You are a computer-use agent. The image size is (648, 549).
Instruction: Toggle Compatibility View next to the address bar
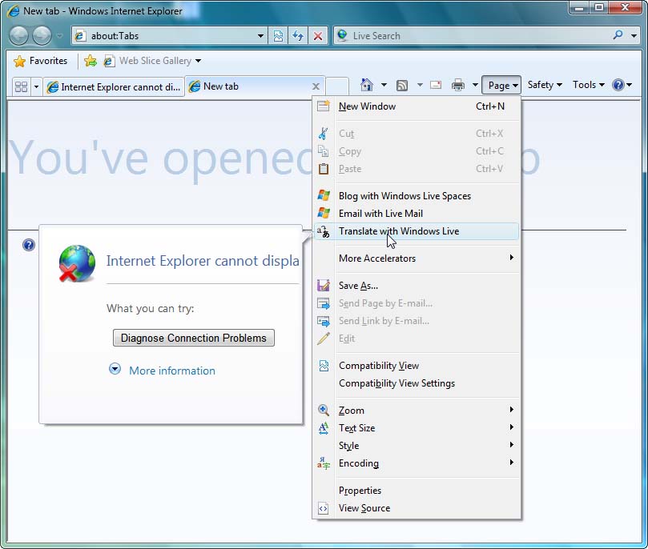click(277, 35)
